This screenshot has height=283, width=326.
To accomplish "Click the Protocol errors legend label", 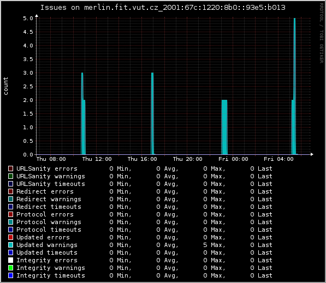I will [x=45, y=214].
